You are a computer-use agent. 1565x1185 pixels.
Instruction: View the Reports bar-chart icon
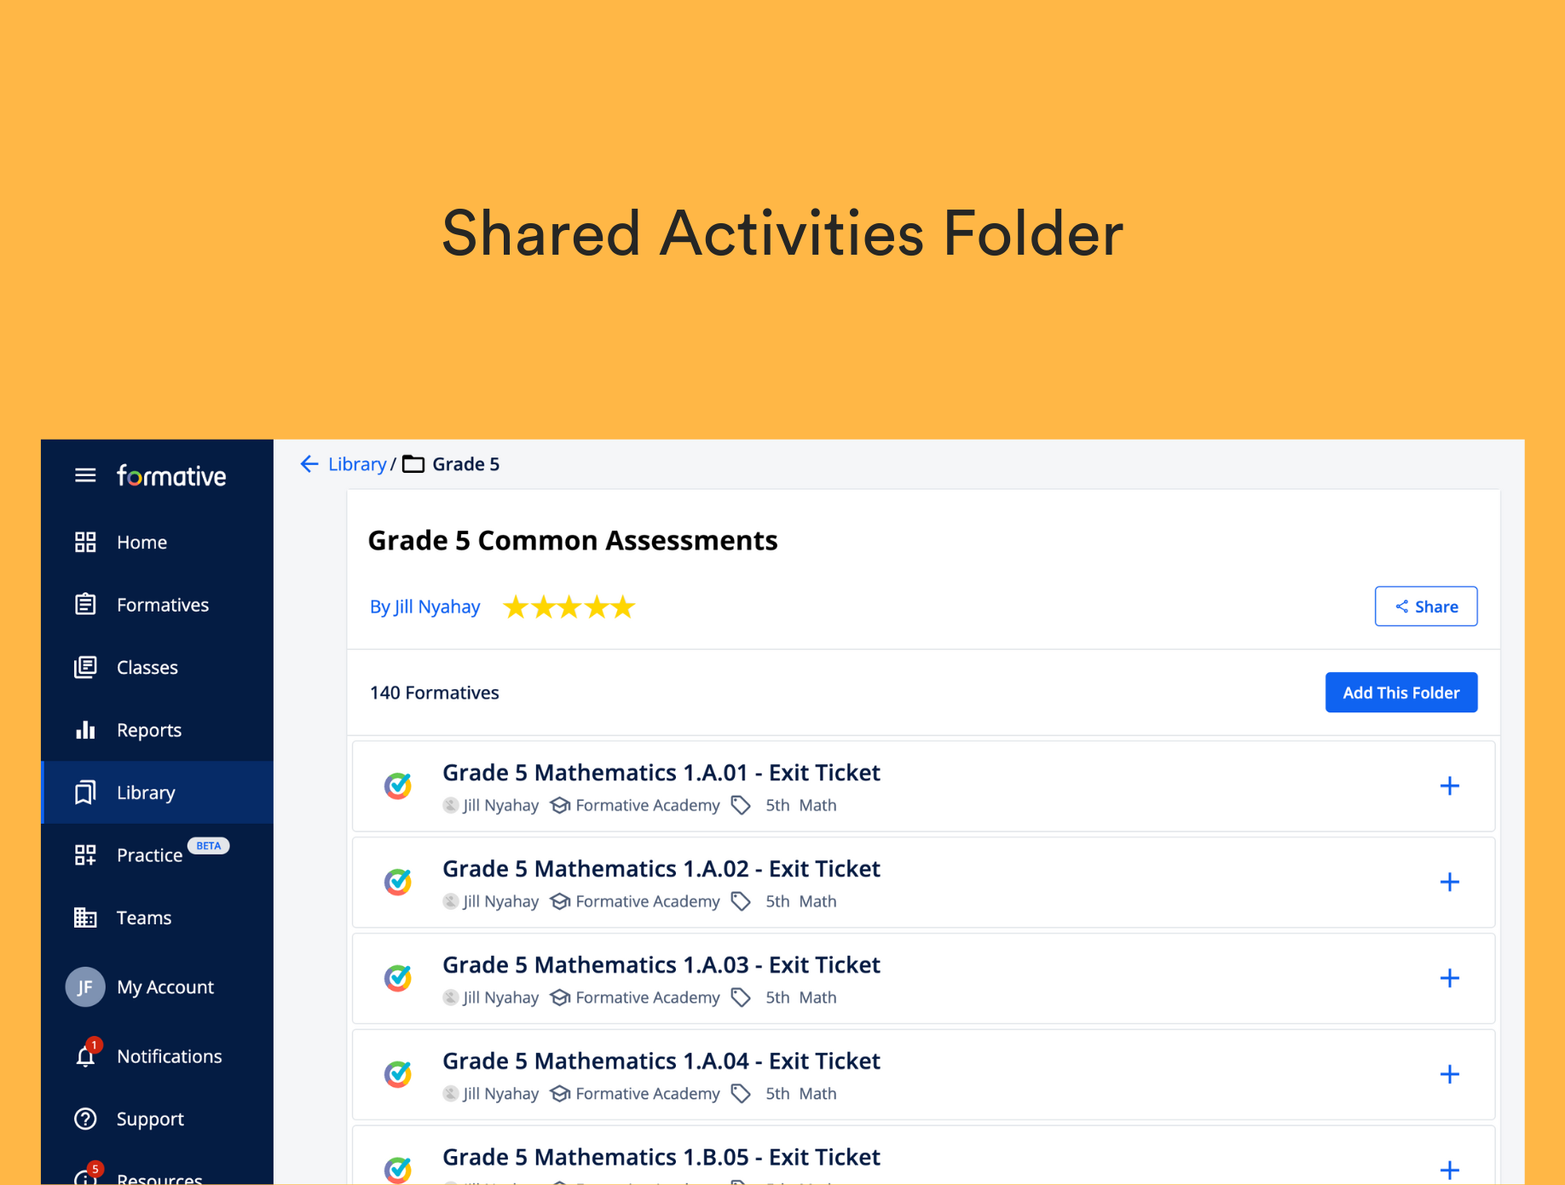tap(85, 729)
